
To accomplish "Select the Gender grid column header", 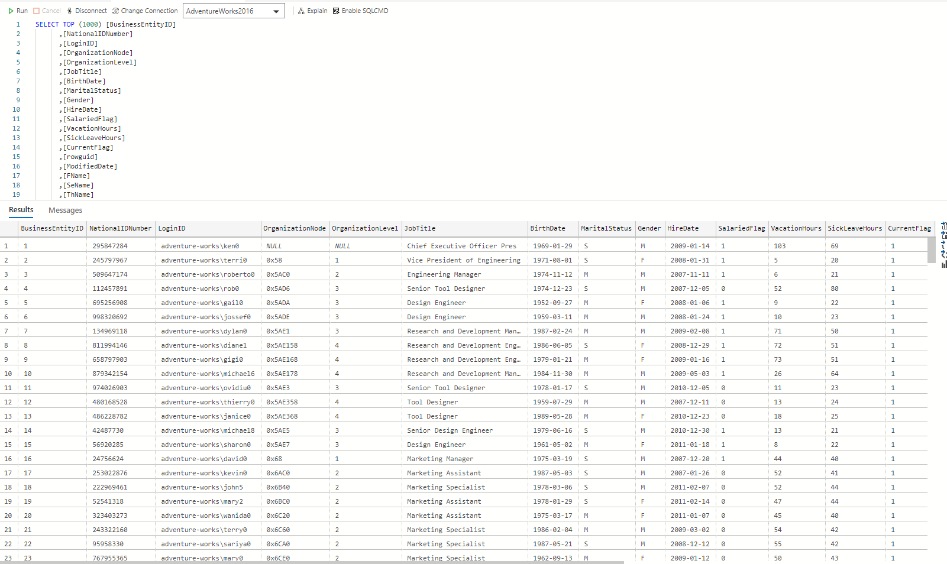I will (650, 228).
